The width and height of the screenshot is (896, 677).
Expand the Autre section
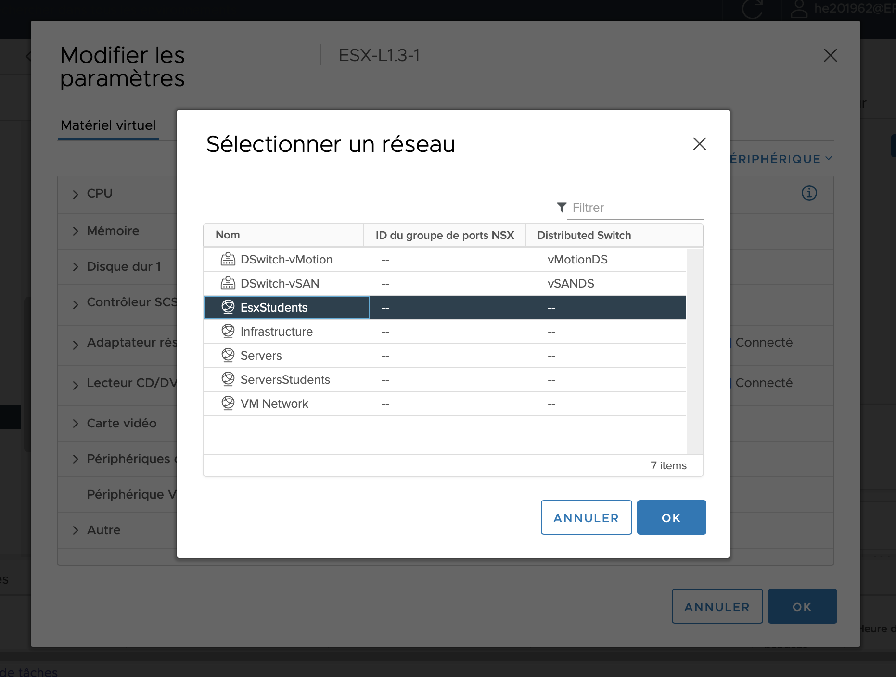pyautogui.click(x=76, y=530)
